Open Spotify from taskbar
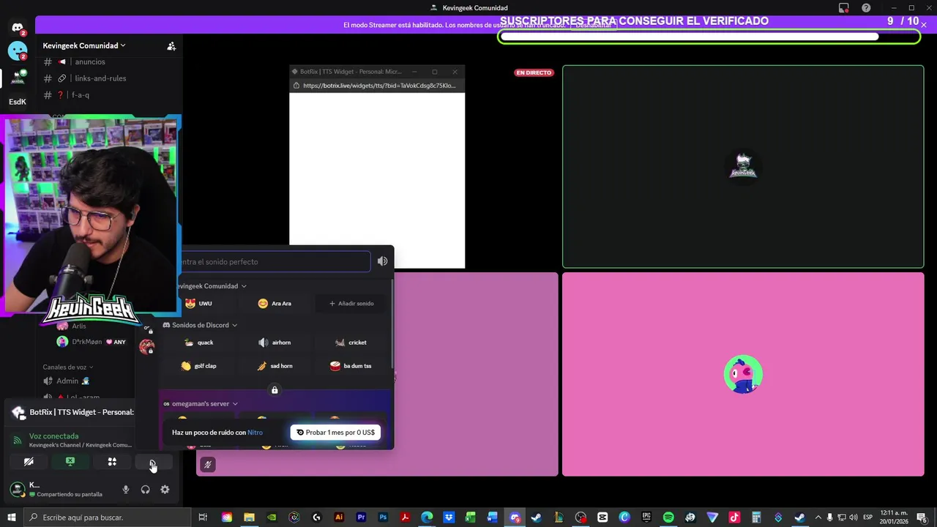Viewport: 937px width, 527px height. pyautogui.click(x=668, y=517)
